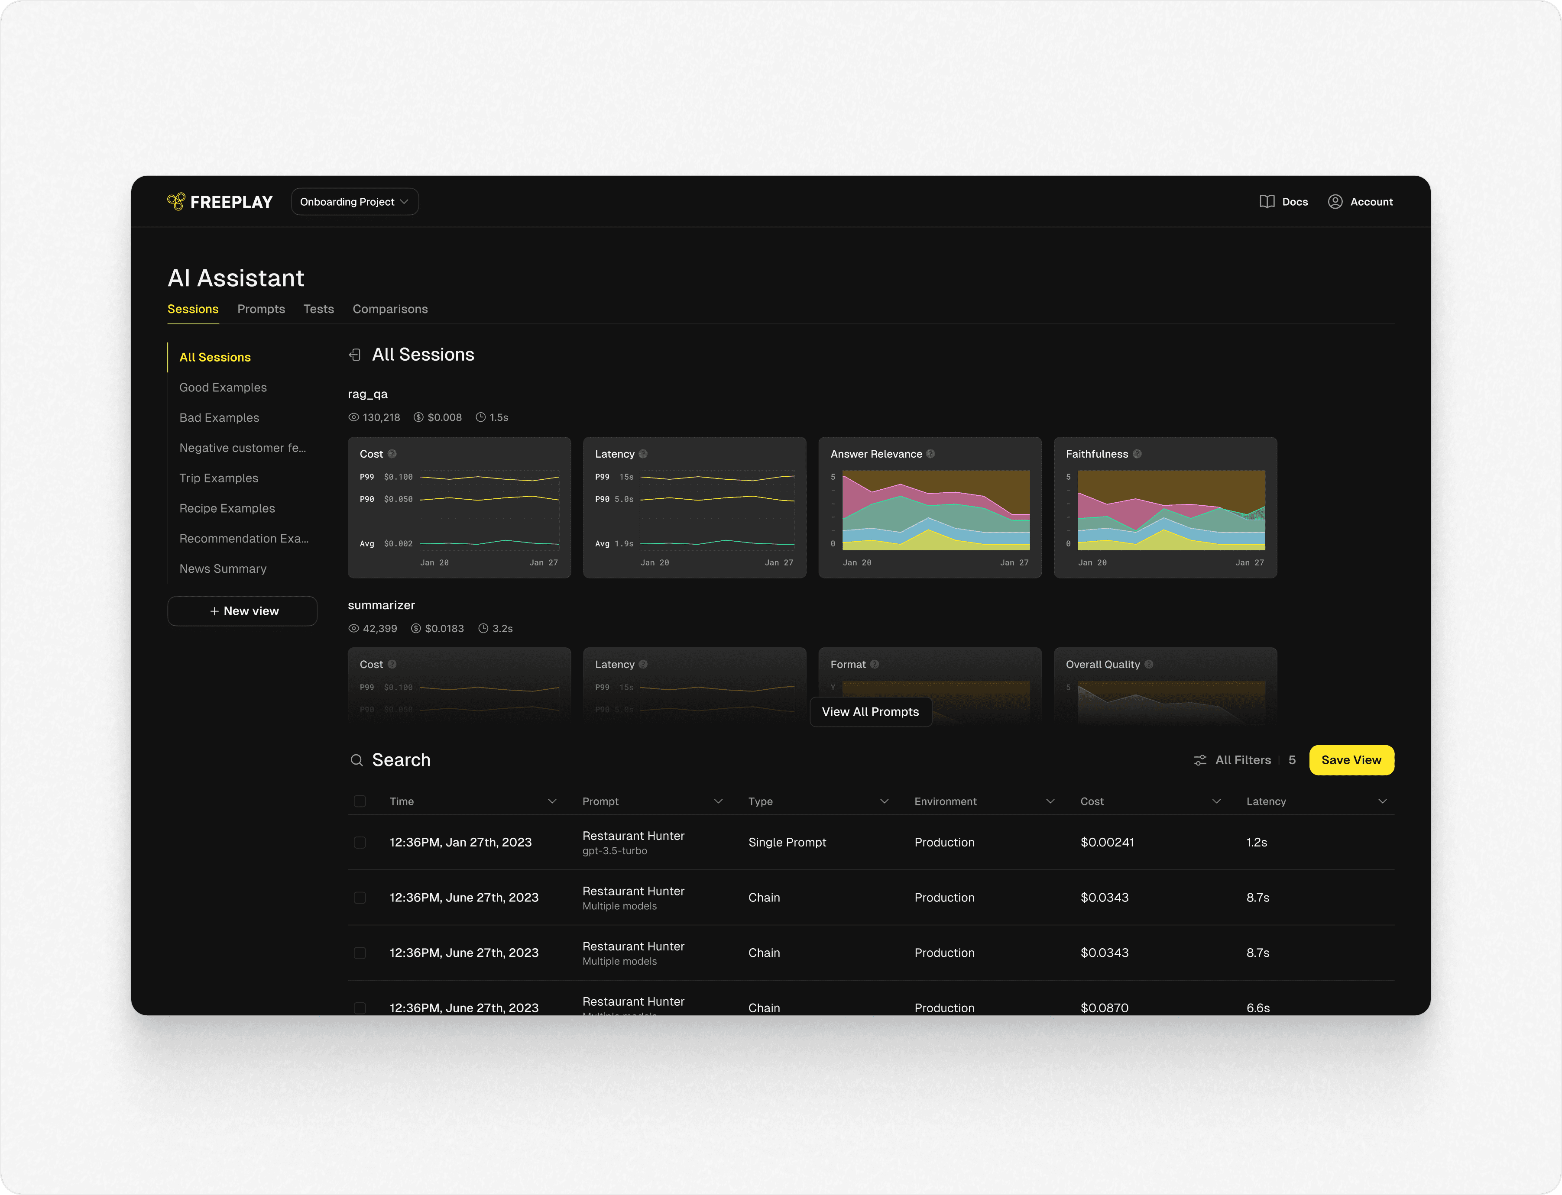This screenshot has height=1195, width=1562.
Task: Click Restaurant Hunter gpt-3.5-turbo prompt cell
Action: (x=633, y=843)
